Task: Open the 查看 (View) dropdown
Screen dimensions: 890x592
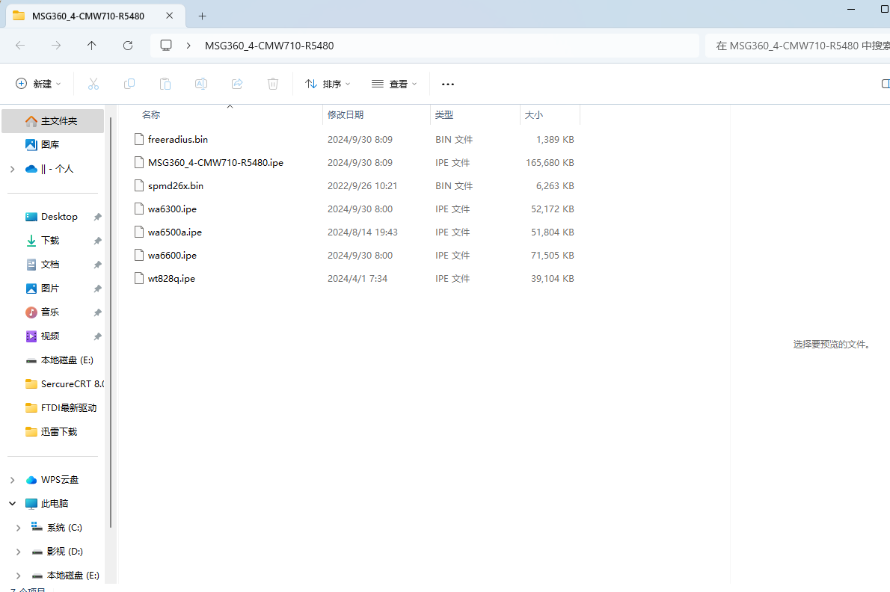Action: click(x=394, y=84)
